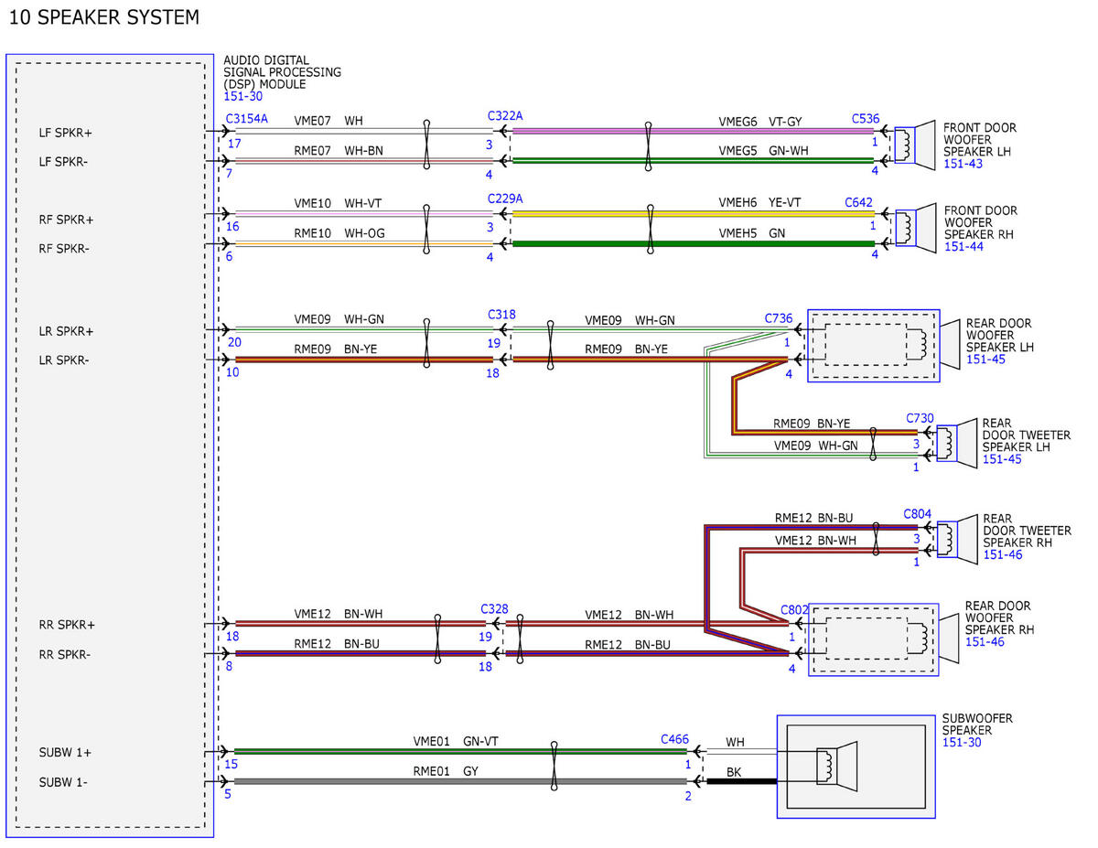Click connector label C466
1098x848 pixels.
[x=675, y=738]
